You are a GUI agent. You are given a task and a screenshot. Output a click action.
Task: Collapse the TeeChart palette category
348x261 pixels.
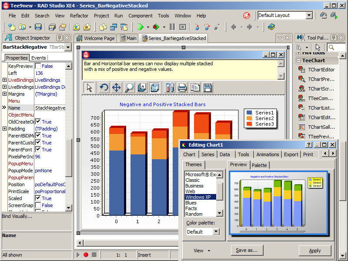click(x=299, y=60)
